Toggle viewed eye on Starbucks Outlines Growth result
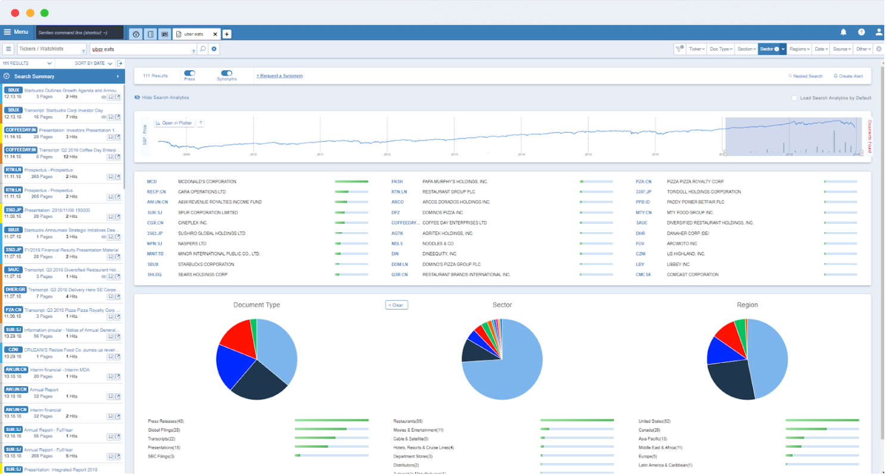The height and width of the screenshot is (475, 886). coord(104,96)
